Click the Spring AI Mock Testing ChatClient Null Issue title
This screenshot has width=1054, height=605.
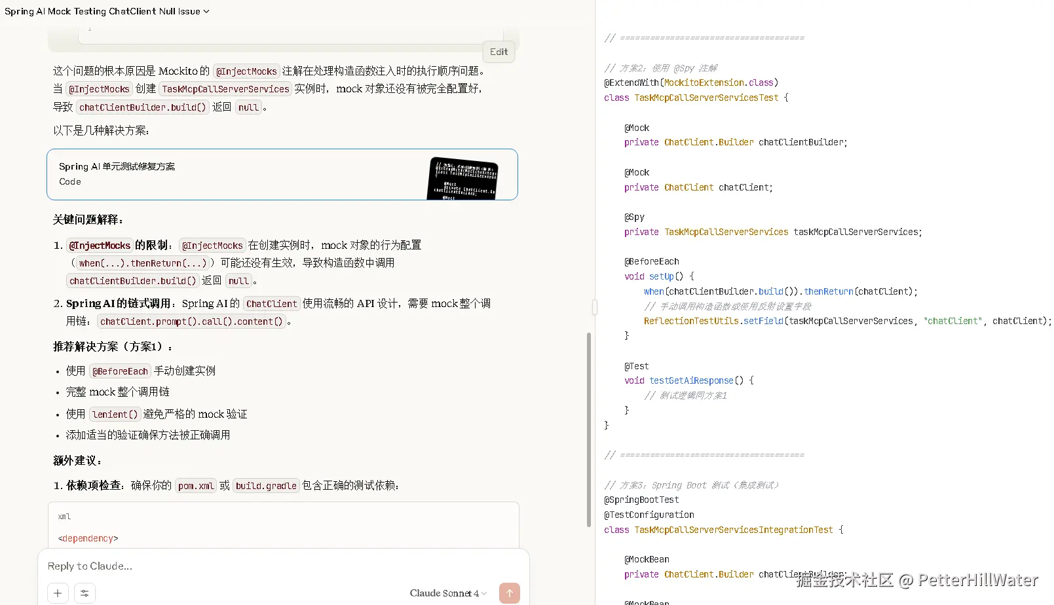pyautogui.click(x=102, y=11)
